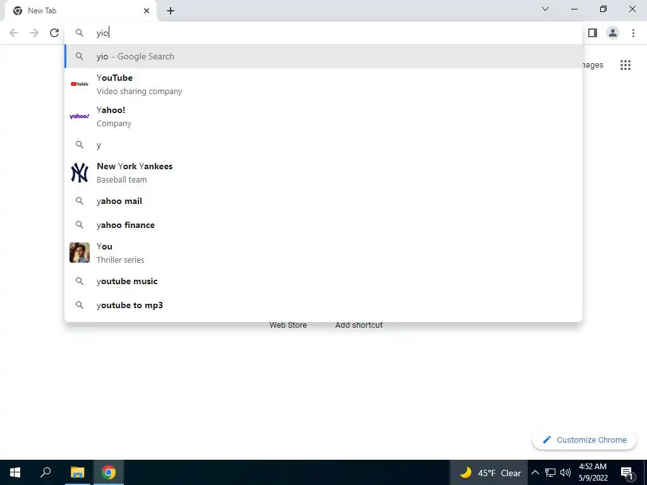This screenshot has width=647, height=485.
Task: Select the New Tab tab
Action: (x=81, y=11)
